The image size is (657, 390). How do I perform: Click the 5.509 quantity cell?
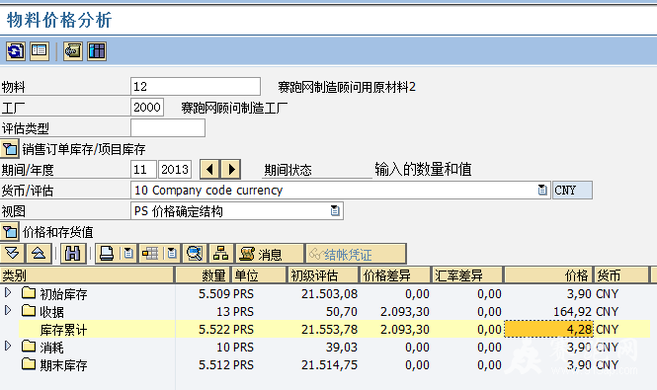pos(214,294)
